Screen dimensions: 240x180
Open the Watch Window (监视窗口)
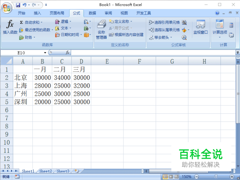[200, 27]
